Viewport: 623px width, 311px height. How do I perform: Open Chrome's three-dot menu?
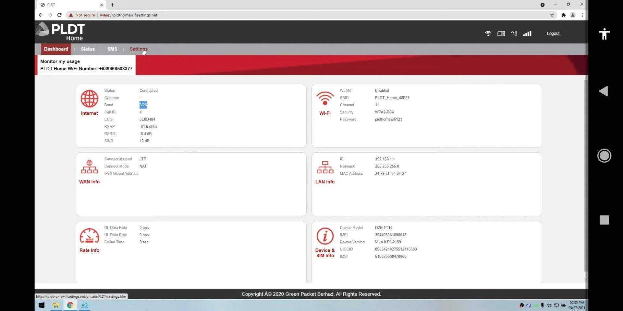click(582, 15)
